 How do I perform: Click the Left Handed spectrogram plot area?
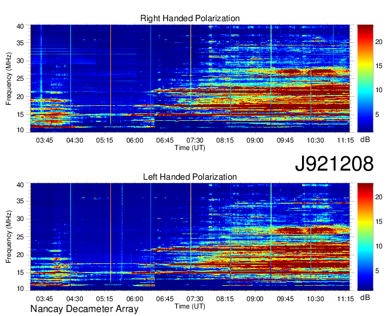(x=190, y=237)
